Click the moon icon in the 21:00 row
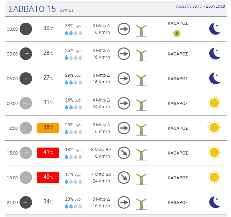 pyautogui.click(x=215, y=202)
